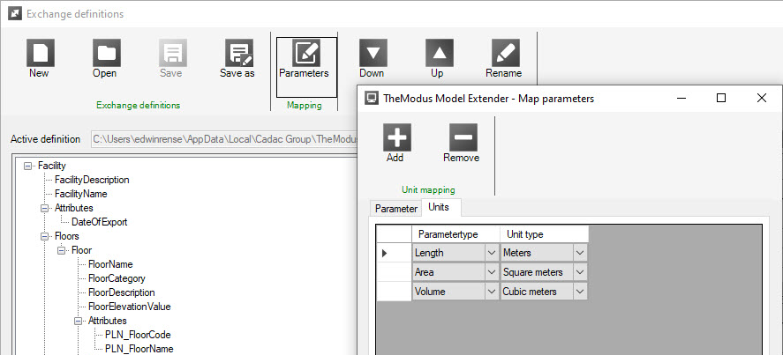This screenshot has height=355, width=783.
Task: Open the Cubic meters unit dropdown
Action: click(580, 292)
